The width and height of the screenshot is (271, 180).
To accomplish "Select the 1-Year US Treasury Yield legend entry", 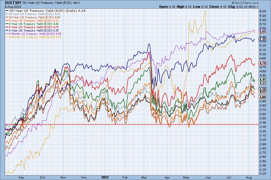I will click(x=32, y=30).
